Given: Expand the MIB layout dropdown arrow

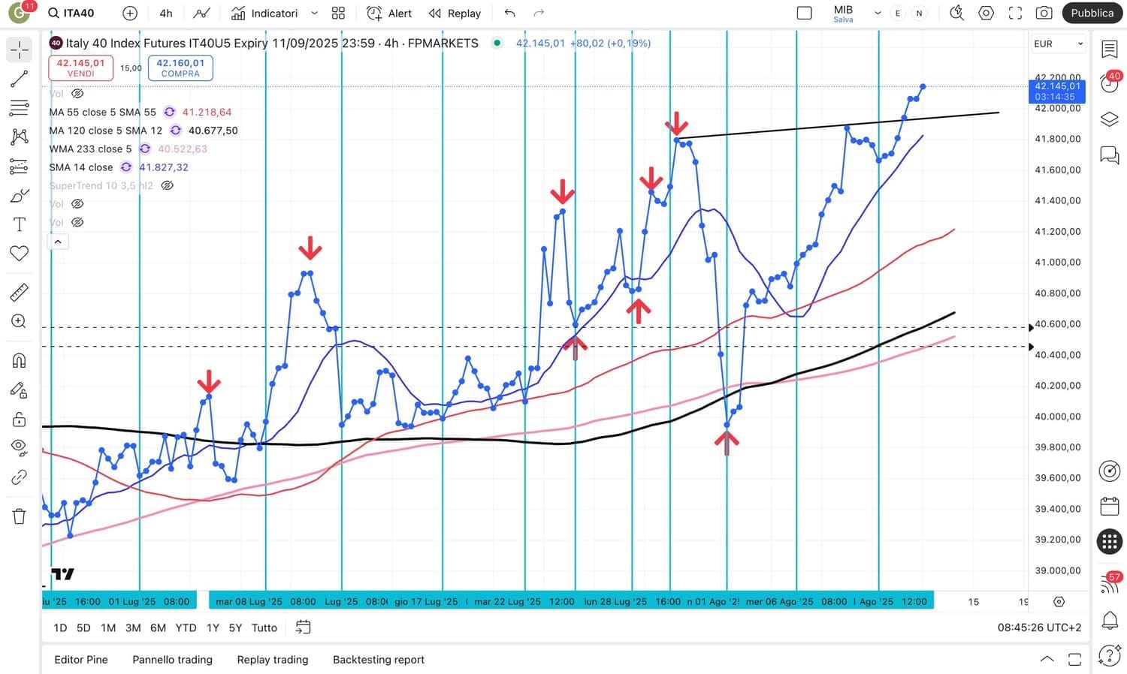Looking at the screenshot, I should [x=878, y=13].
